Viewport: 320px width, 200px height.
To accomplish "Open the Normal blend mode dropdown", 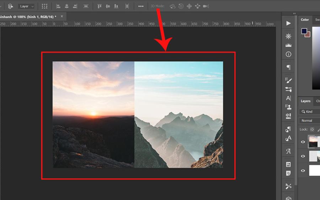I will point(309,120).
